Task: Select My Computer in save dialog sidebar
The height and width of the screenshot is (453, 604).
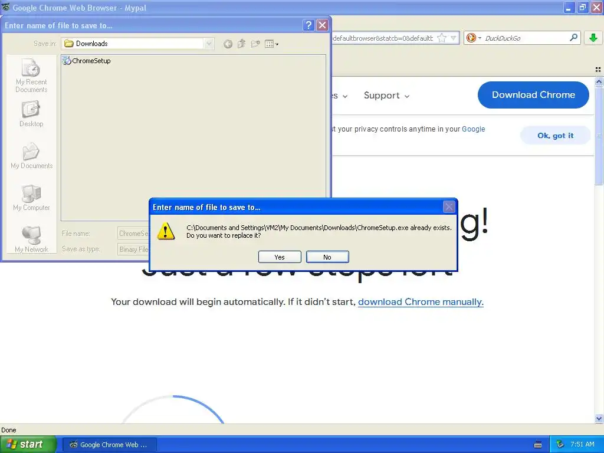Action: click(31, 198)
